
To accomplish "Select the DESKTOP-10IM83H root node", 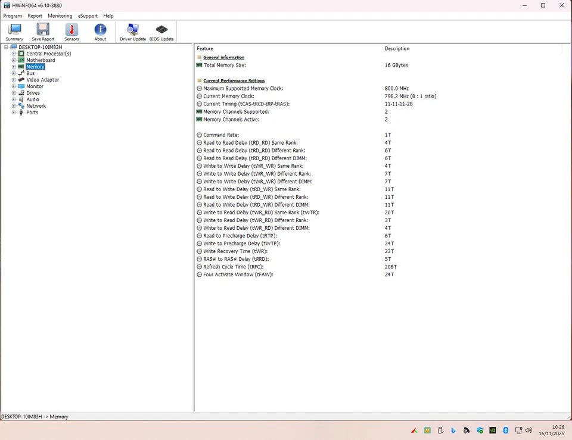I will point(40,47).
